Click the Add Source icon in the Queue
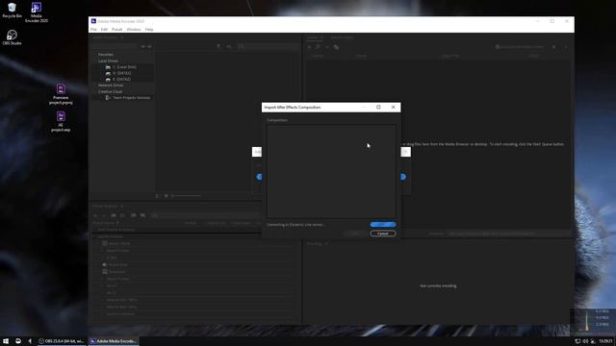The height and width of the screenshot is (346, 616). point(309,47)
